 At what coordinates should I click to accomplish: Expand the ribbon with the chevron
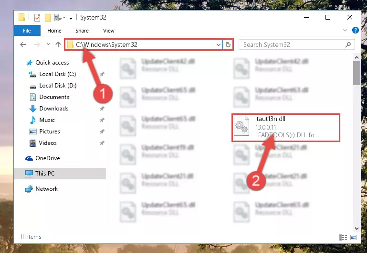(345, 30)
